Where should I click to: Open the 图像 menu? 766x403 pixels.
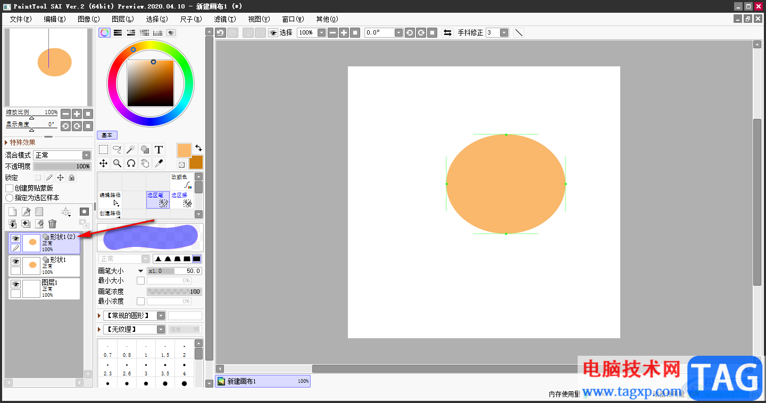[89, 19]
